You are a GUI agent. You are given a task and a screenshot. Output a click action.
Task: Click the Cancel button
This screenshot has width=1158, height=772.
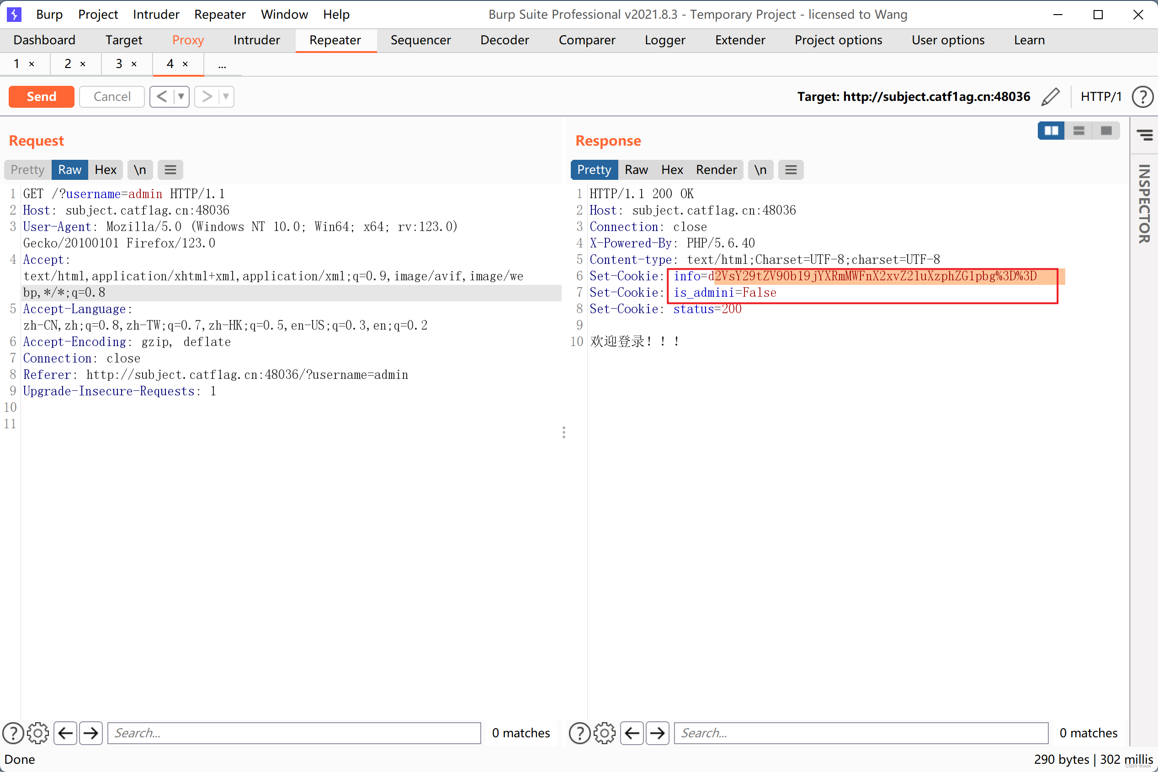click(112, 96)
